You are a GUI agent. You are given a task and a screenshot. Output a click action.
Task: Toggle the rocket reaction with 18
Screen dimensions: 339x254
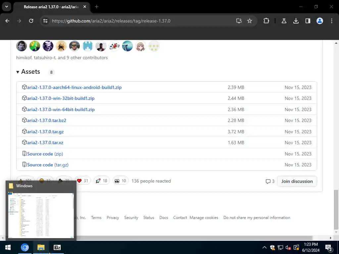click(x=102, y=181)
